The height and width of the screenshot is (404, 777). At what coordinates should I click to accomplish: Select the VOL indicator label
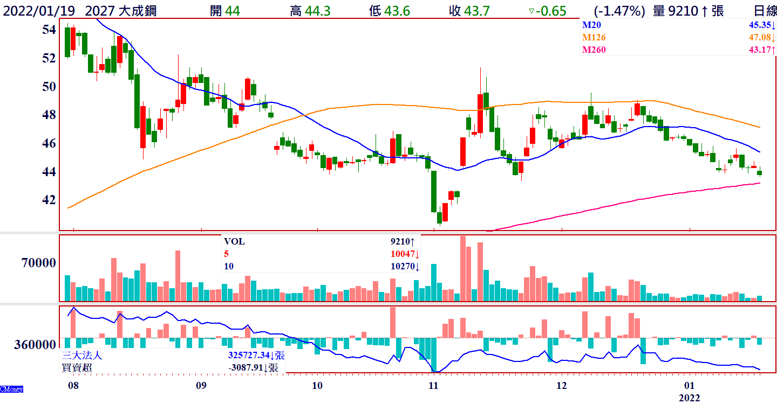(x=235, y=242)
